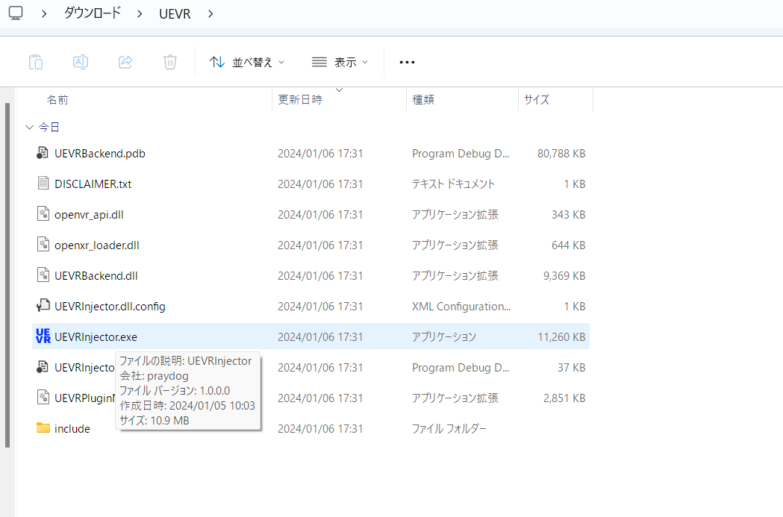Click the UEVR logo icon of UEVRInjector.exe

pos(43,336)
